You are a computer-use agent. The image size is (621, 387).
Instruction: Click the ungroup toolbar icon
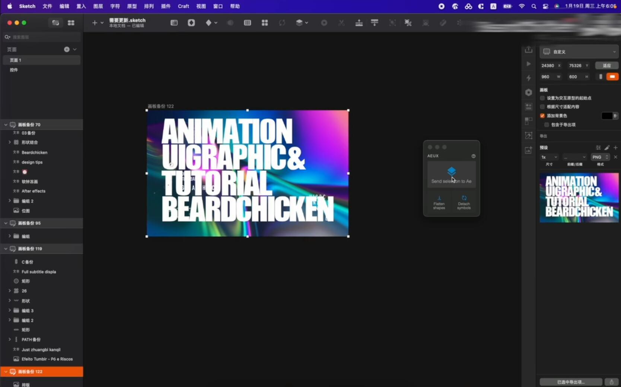[408, 23]
